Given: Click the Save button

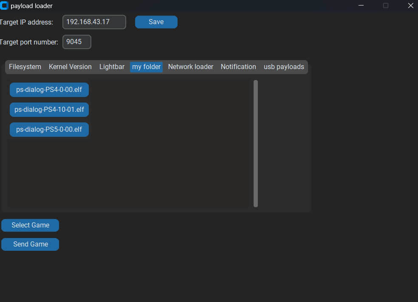Looking at the screenshot, I should (x=156, y=22).
